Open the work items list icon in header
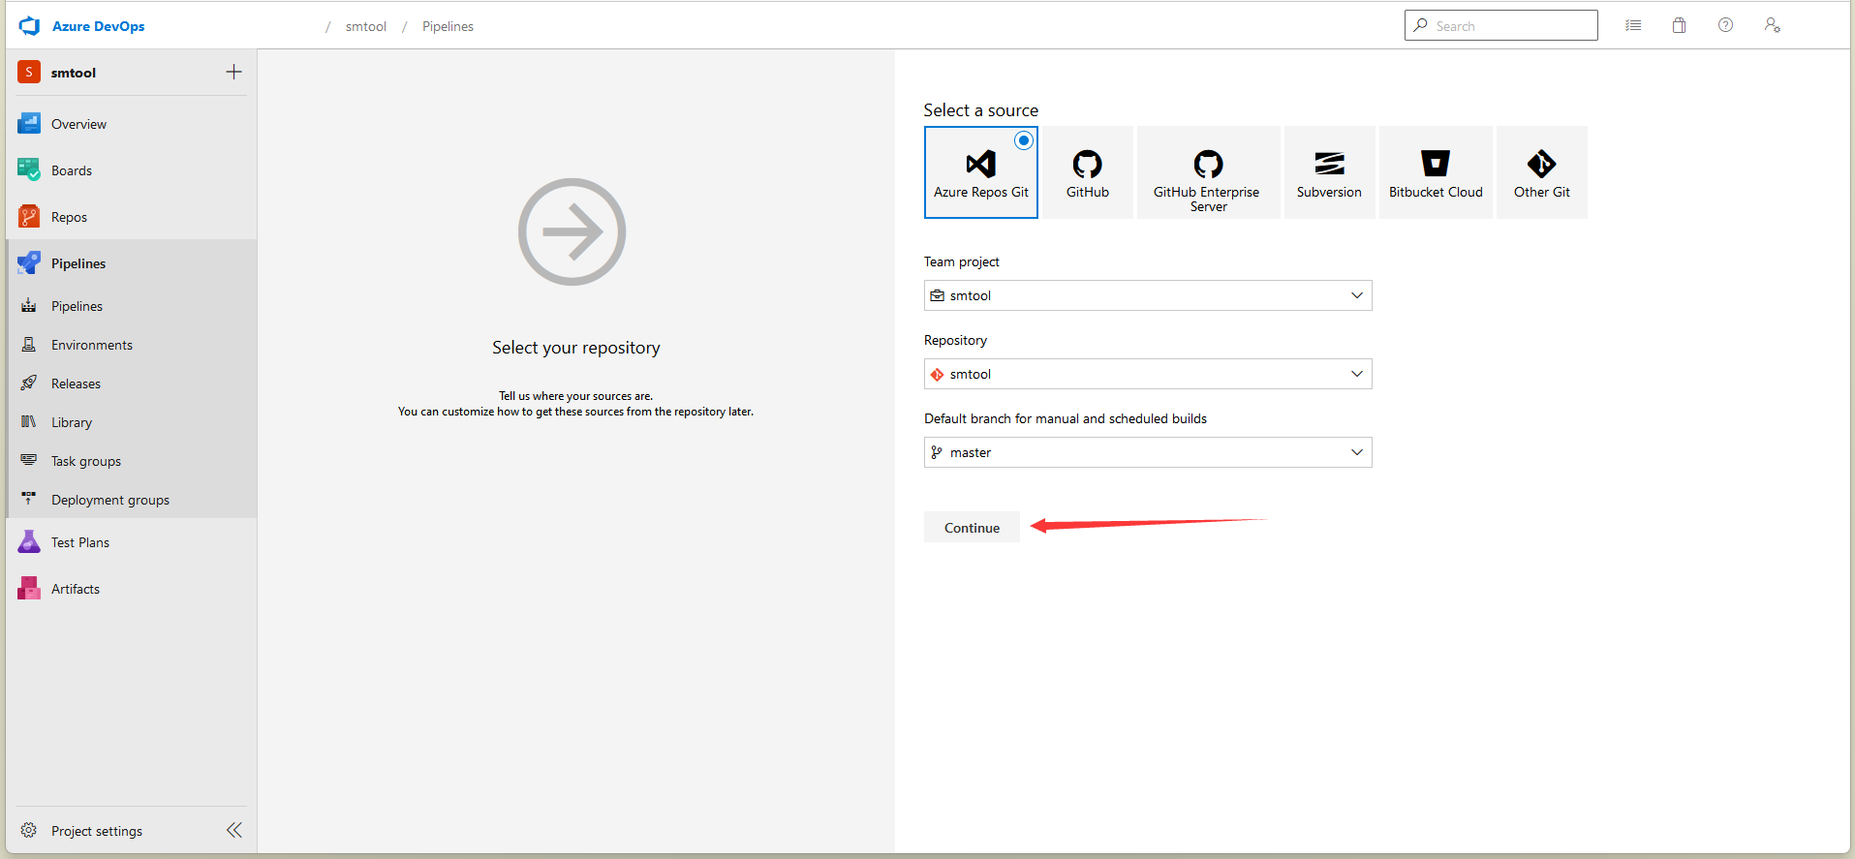The width and height of the screenshot is (1855, 859). click(1633, 26)
